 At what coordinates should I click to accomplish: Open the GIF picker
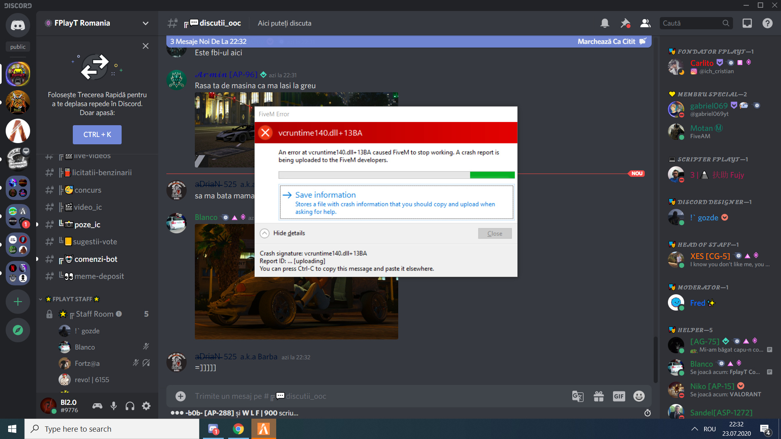click(619, 396)
